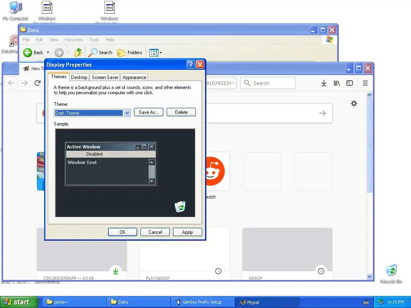Close the Display Properties dialog

point(200,65)
